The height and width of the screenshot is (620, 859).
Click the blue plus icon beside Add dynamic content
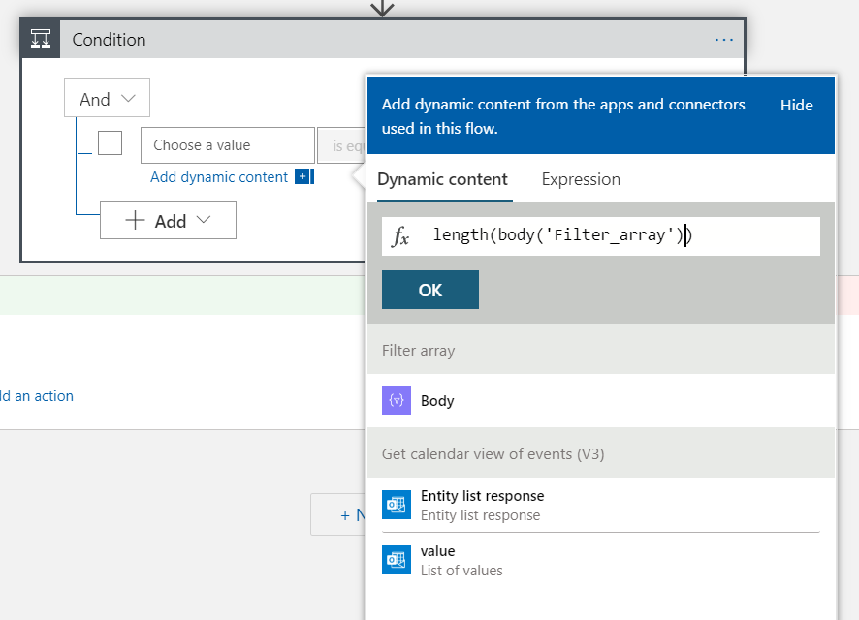coord(302,176)
